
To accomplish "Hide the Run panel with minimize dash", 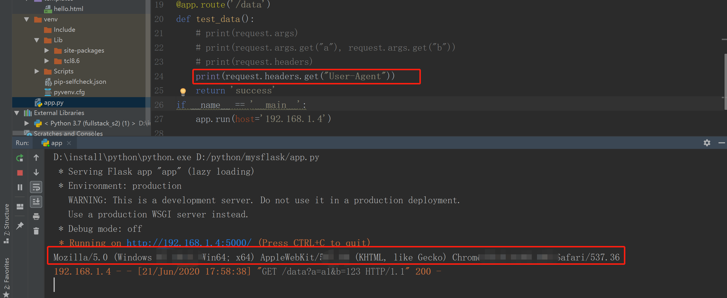I will pos(722,143).
